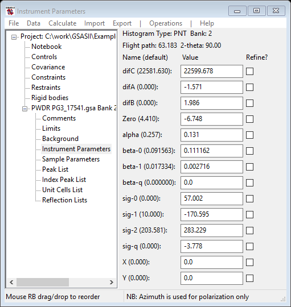Open the Peak List tree item

point(55,169)
